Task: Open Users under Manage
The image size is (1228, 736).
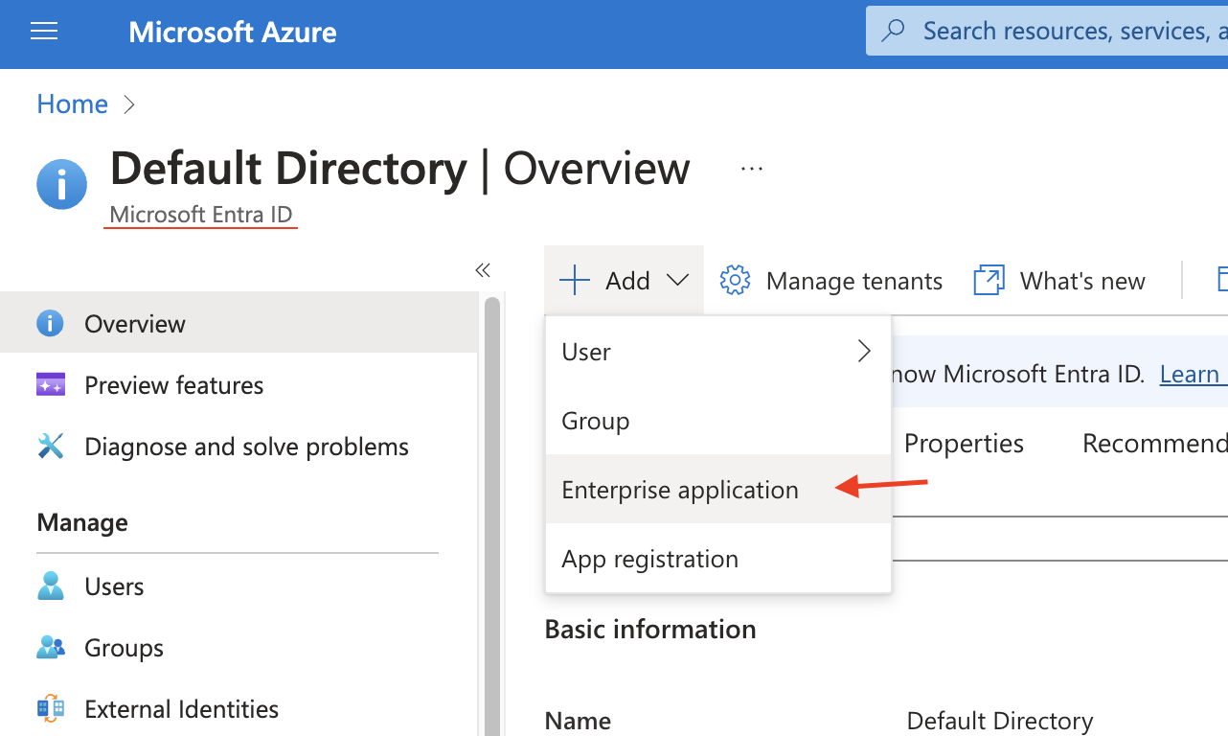Action: (x=239, y=586)
